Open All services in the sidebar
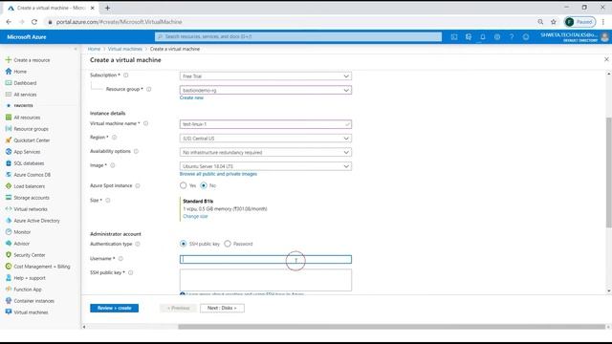This screenshot has width=612, height=344. coord(25,95)
